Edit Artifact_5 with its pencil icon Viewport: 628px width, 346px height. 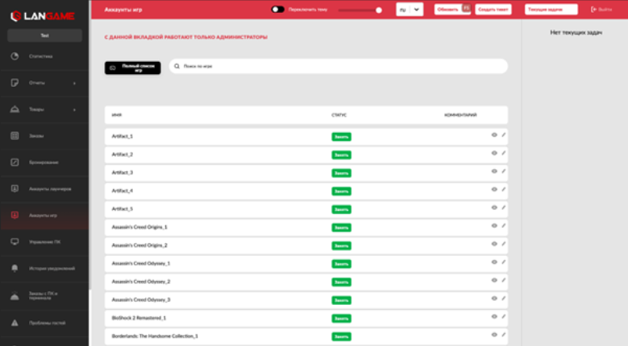tap(503, 208)
